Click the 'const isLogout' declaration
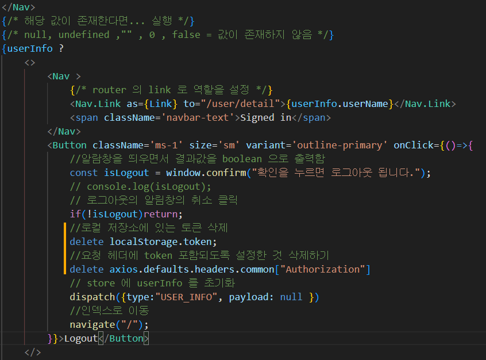The height and width of the screenshot is (360, 486). pos(109,173)
